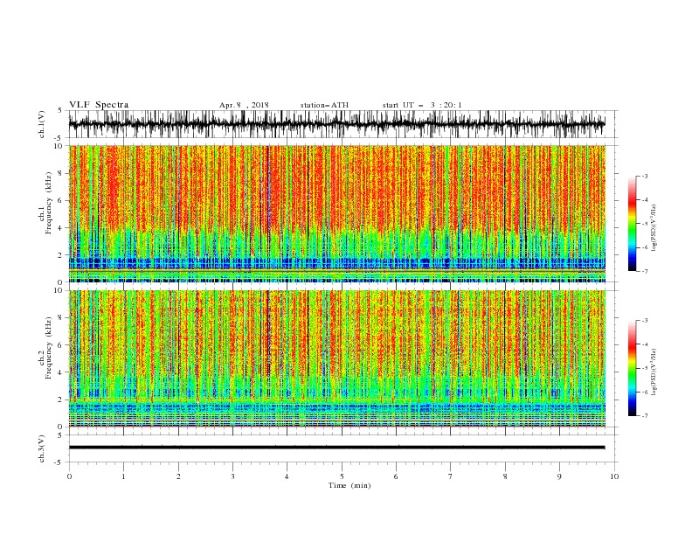Click the "ch.2 Frequency (kHz)" axis label

45,348
